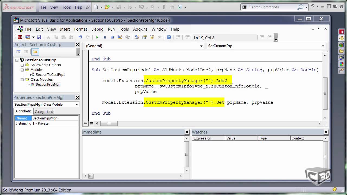The height and width of the screenshot is (195, 347).
Task: Expand SolidWorks Objects folder
Action: (x=22, y=65)
